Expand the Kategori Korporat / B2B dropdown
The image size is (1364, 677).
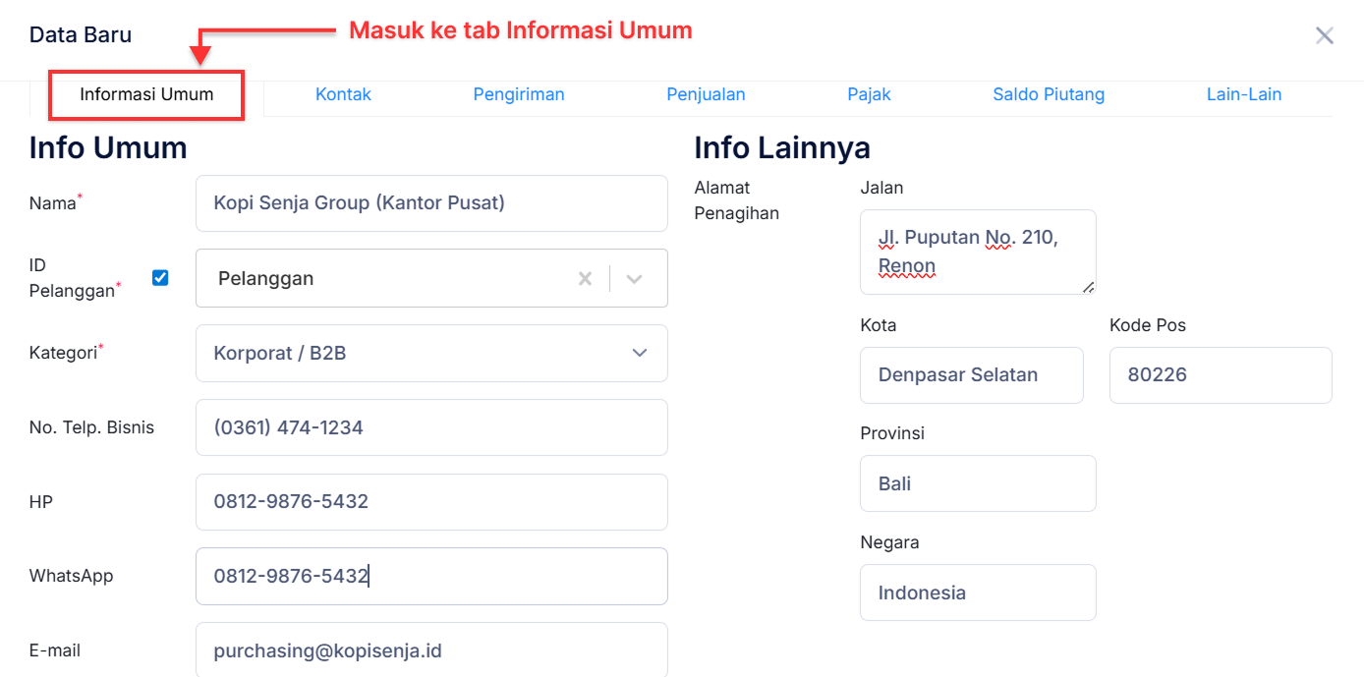(x=639, y=353)
